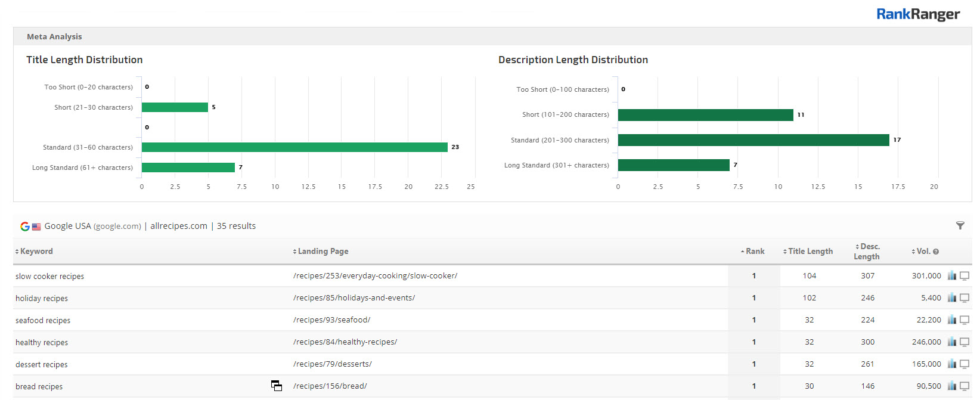Click the Vol. help question mark icon
Image resolution: width=980 pixels, height=400 pixels.
tap(936, 252)
